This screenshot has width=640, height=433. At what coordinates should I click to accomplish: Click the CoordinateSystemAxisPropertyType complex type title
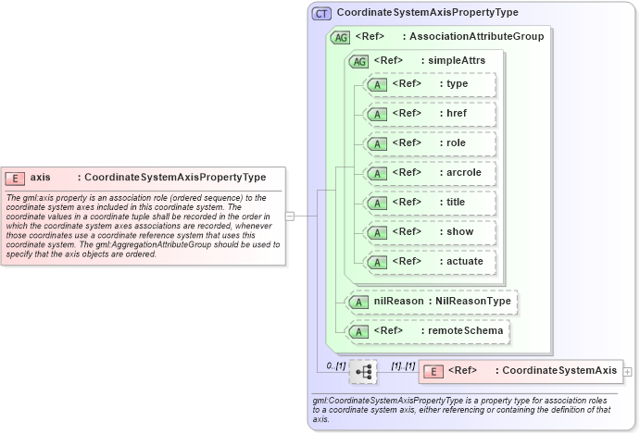(427, 13)
